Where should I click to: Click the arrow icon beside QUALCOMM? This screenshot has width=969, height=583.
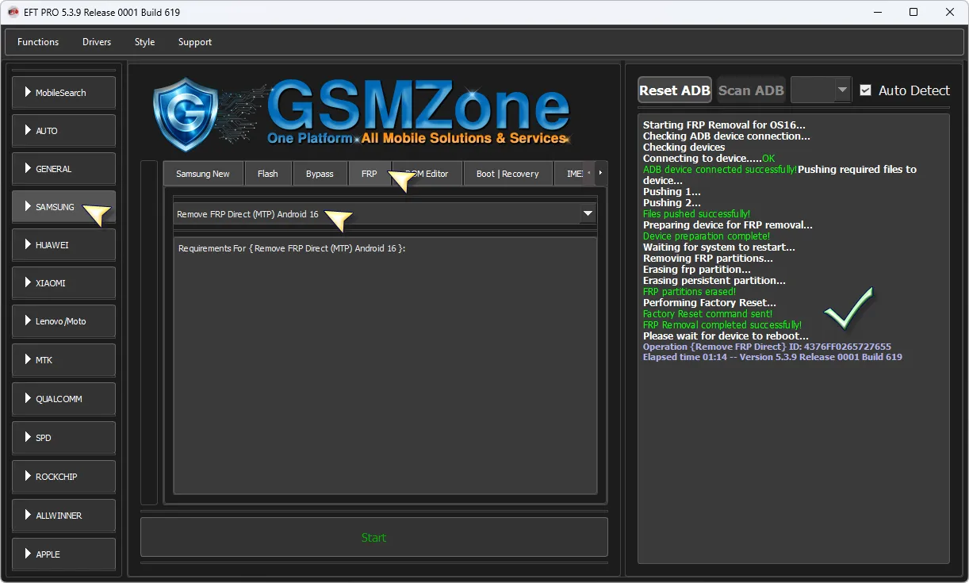tap(28, 398)
